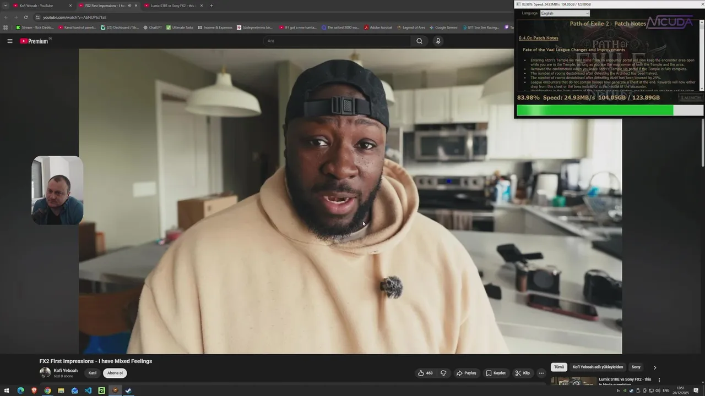
Task: Click the green download progress bar
Action: [x=595, y=110]
